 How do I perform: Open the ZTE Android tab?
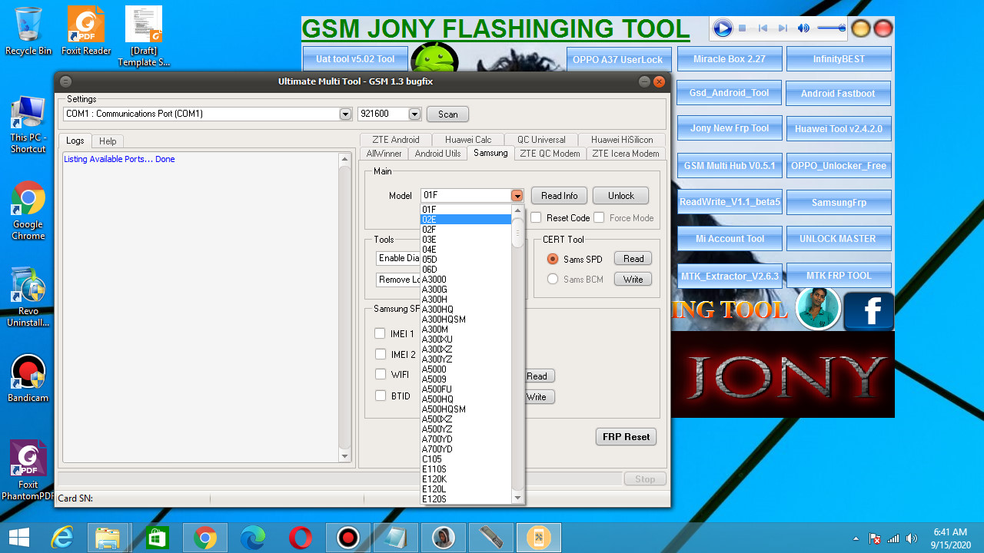396,140
